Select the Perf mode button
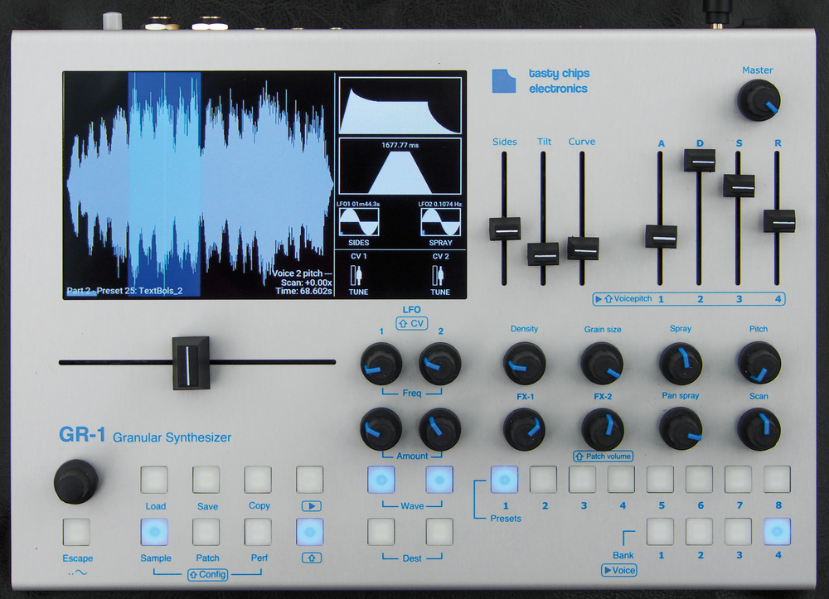This screenshot has width=829, height=599. (x=258, y=531)
